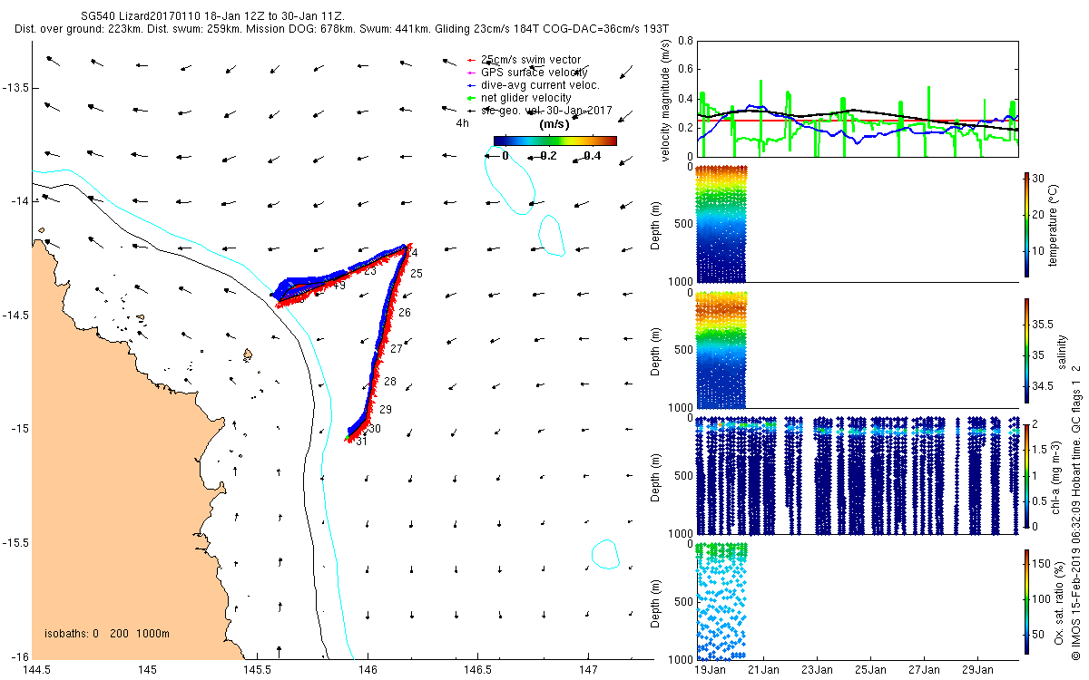
Task: Click the '147' longitude tick label
Action: (x=588, y=669)
